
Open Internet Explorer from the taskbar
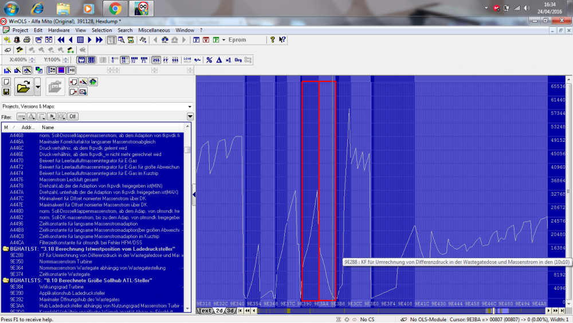point(37,9)
